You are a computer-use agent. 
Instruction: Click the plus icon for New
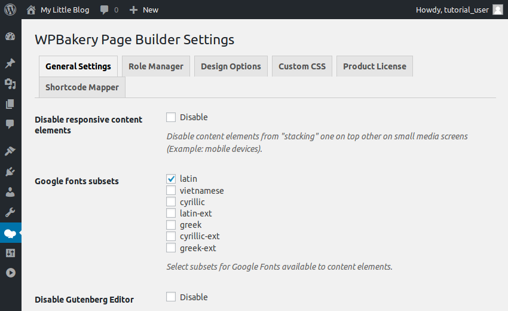[x=133, y=10]
